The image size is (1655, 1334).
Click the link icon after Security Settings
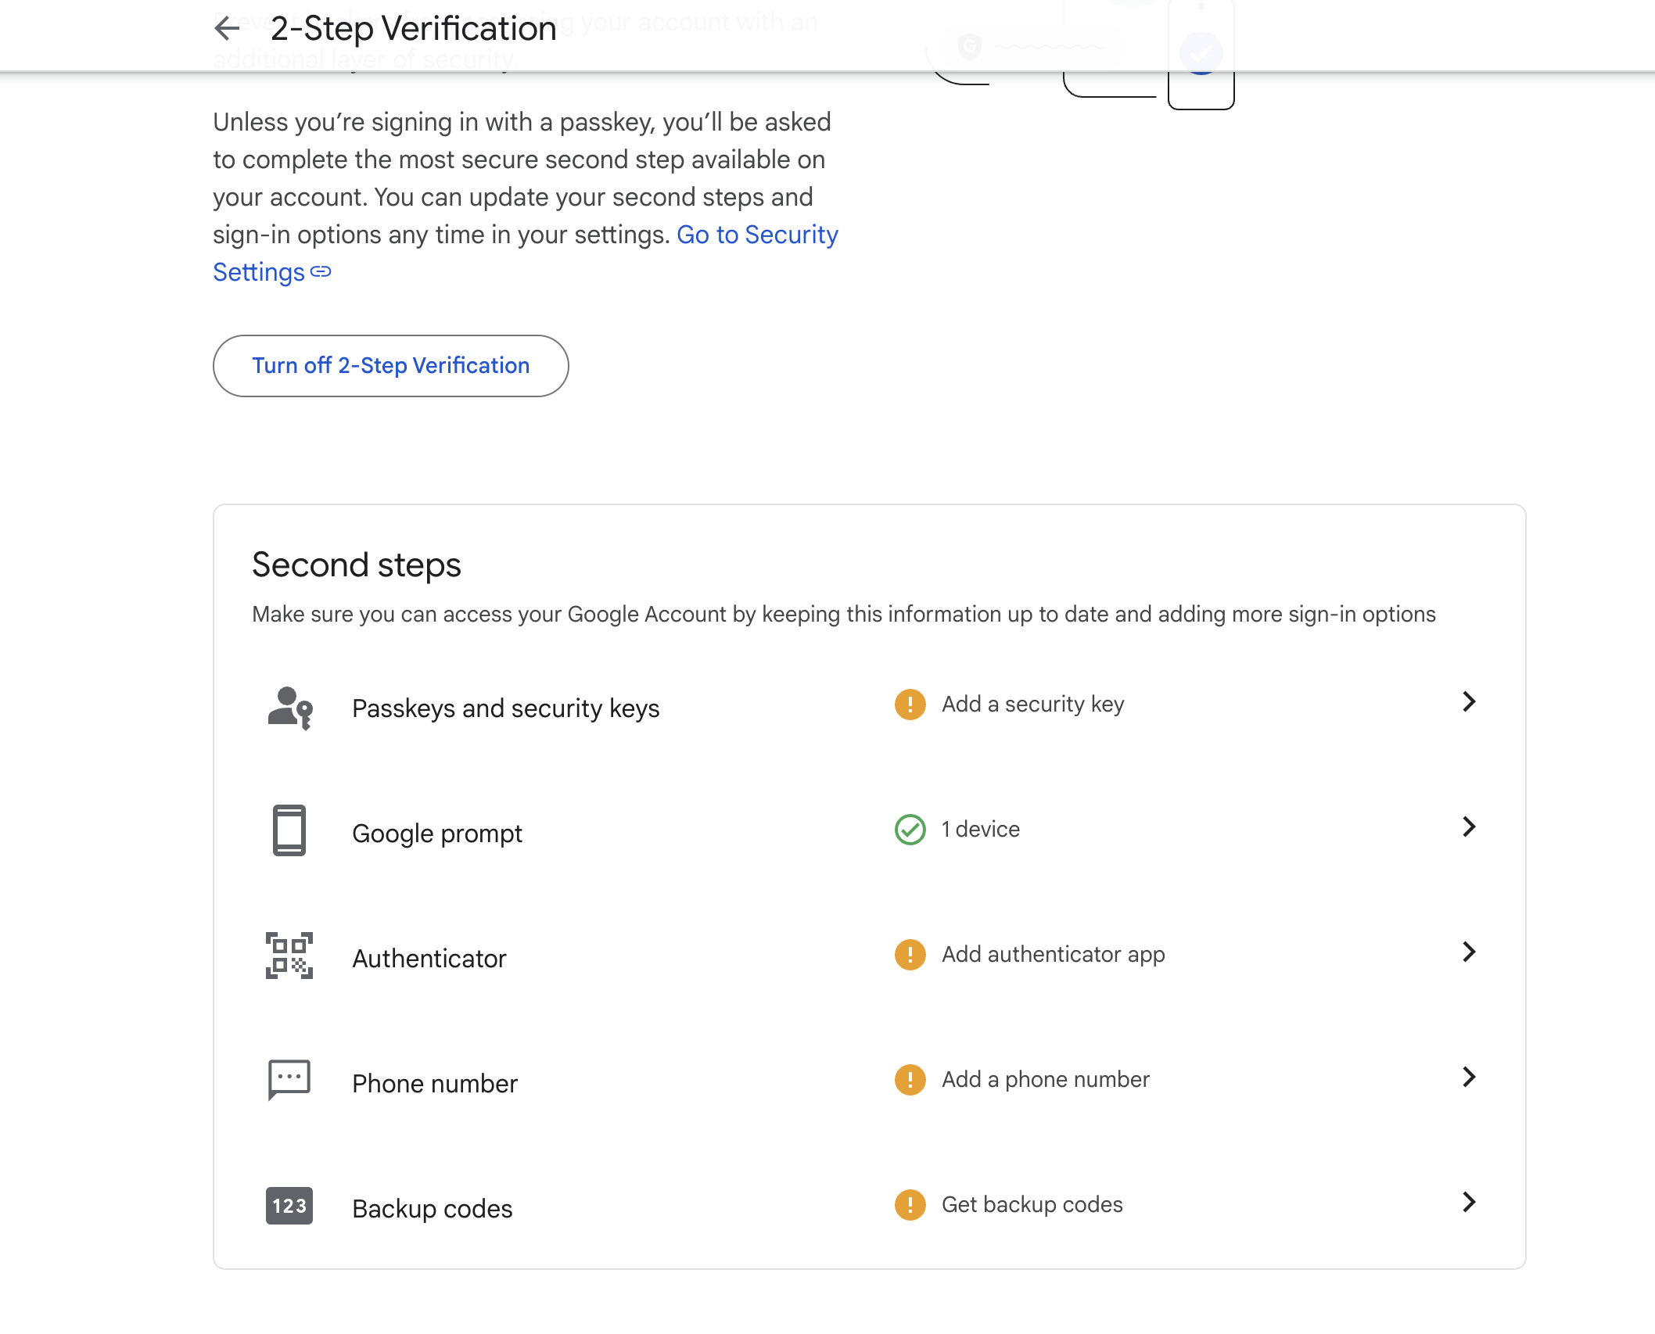click(321, 272)
